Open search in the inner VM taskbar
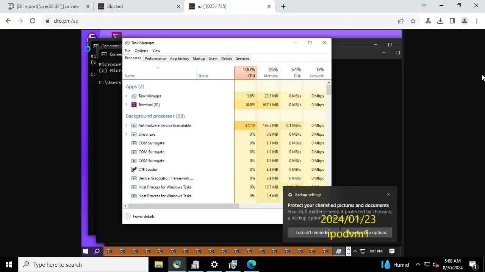 (x=97, y=251)
